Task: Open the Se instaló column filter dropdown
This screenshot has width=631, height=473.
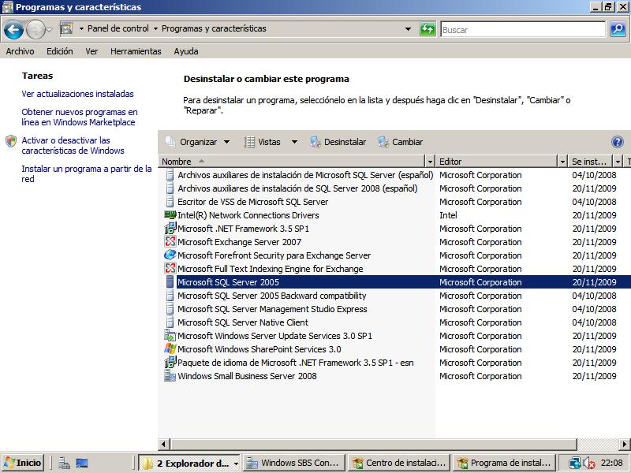Action: pos(618,162)
